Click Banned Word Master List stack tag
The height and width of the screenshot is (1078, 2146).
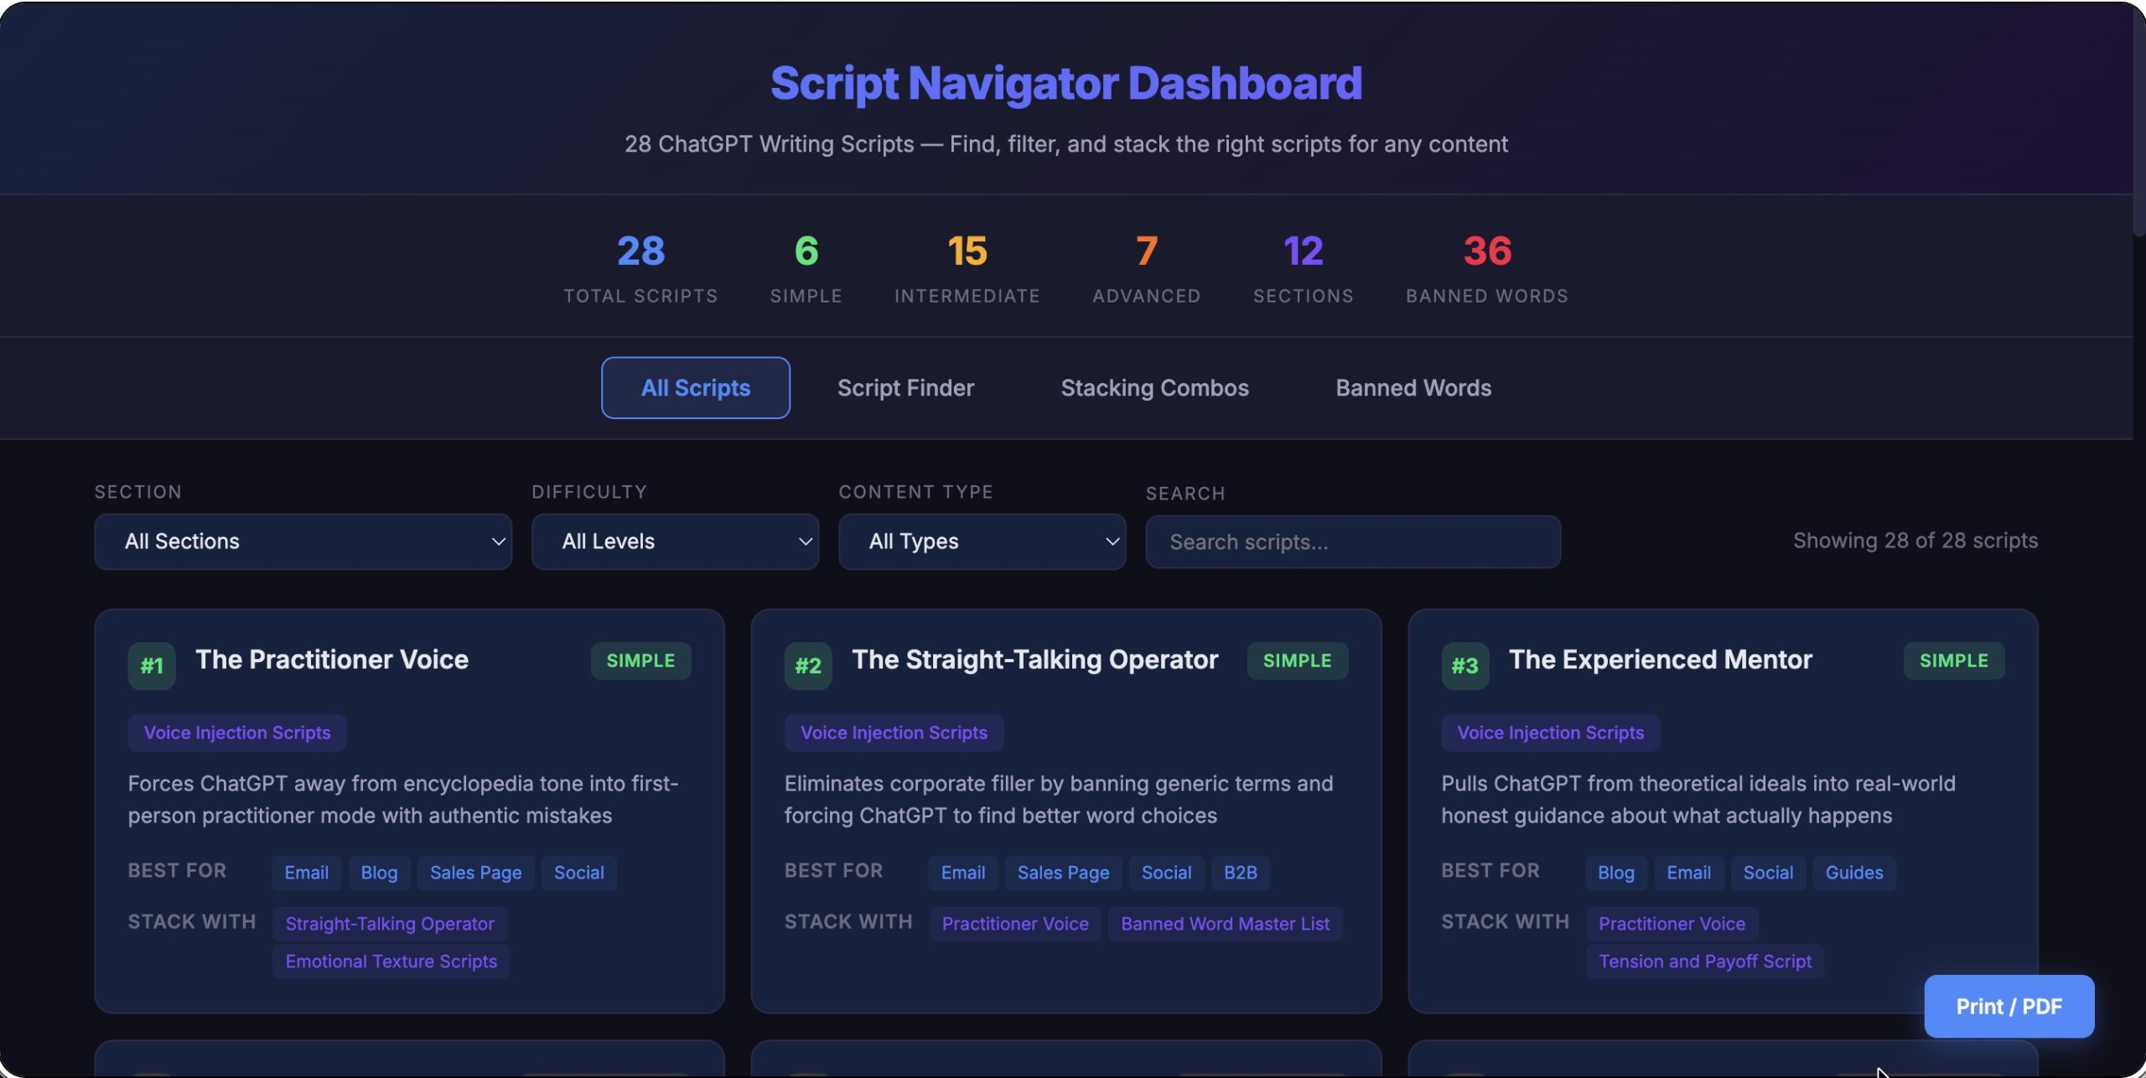1225,924
